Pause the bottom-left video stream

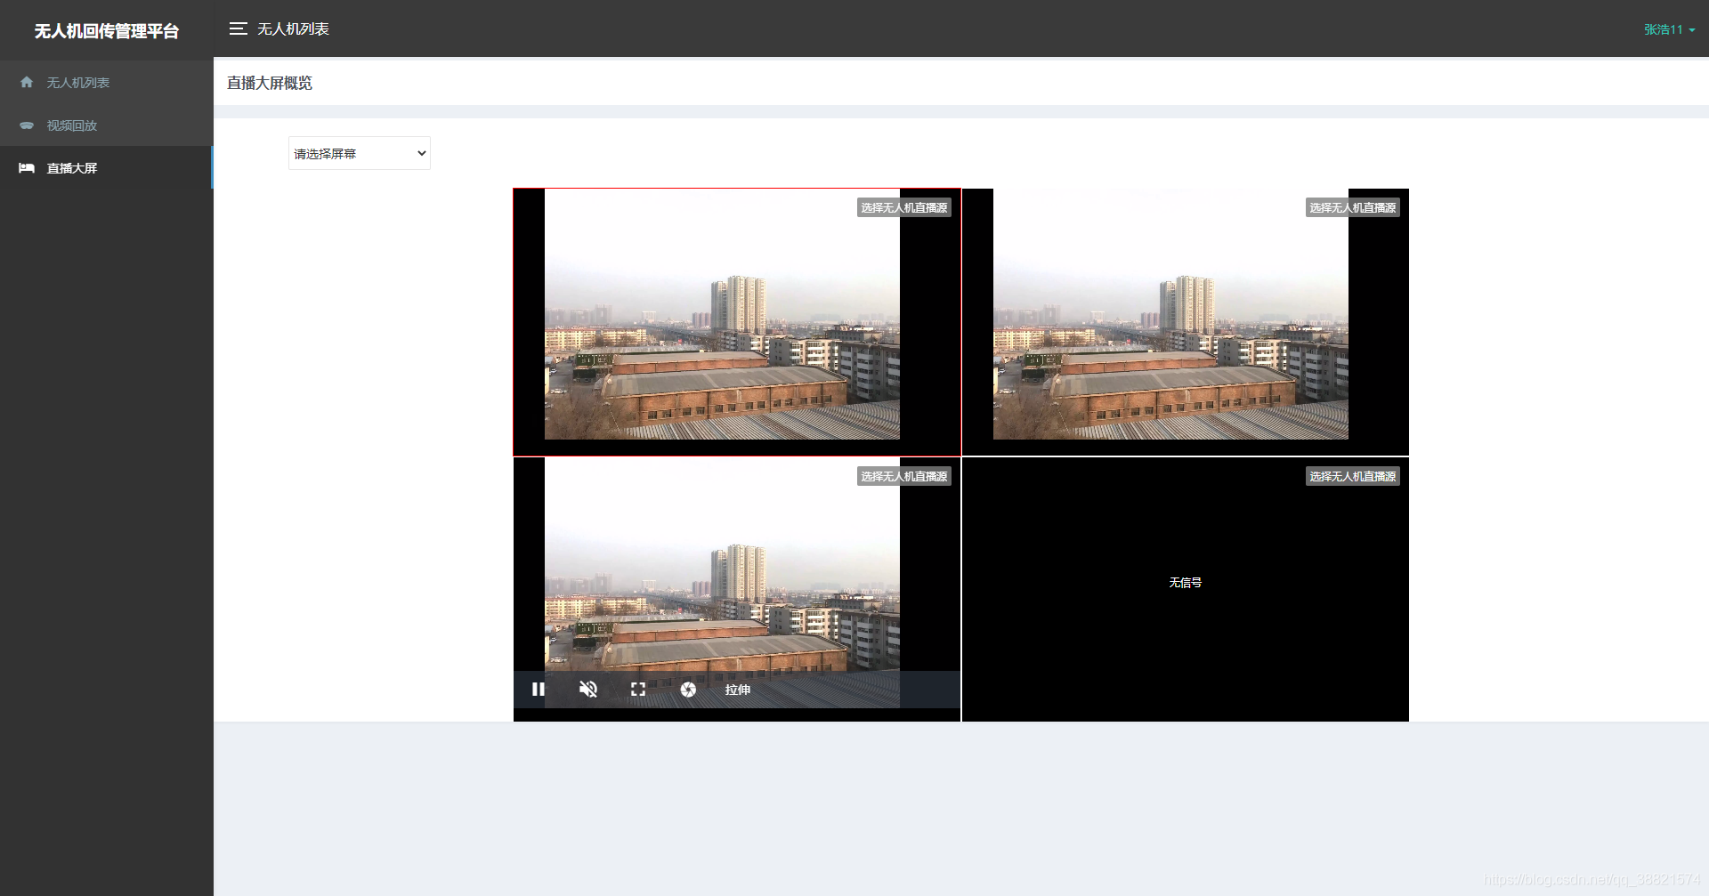539,690
